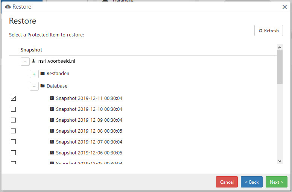
Task: Click the cloud restore icon in title bar
Action: pos(8,7)
